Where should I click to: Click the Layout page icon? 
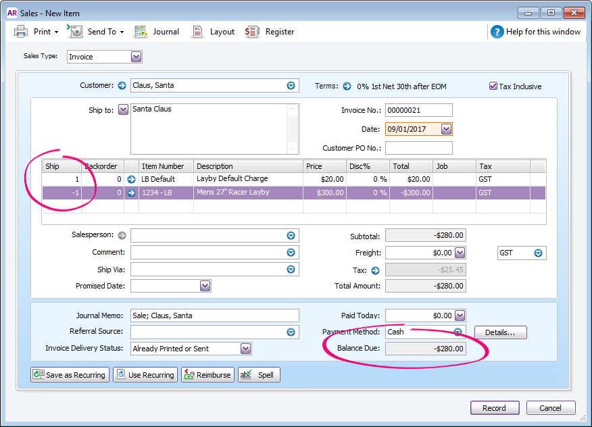click(197, 32)
